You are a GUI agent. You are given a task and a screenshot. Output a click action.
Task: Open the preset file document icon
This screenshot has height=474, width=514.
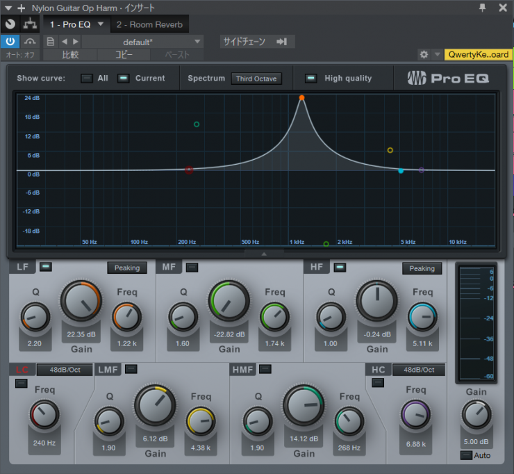[51, 42]
